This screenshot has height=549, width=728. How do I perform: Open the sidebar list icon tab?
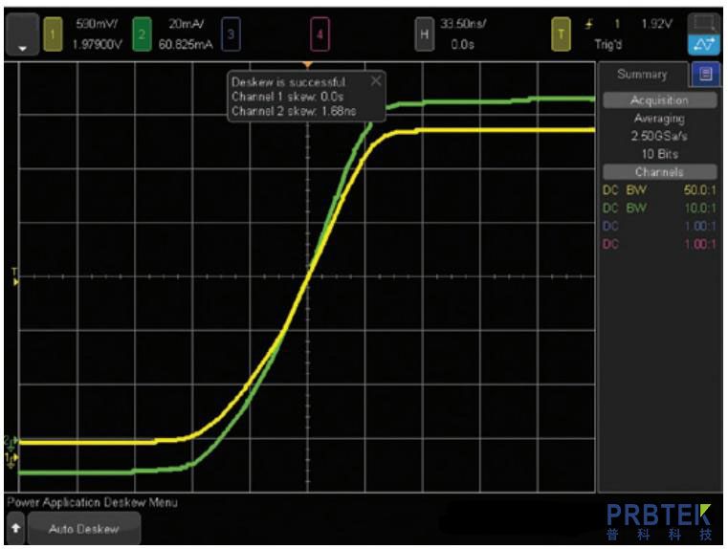[706, 75]
